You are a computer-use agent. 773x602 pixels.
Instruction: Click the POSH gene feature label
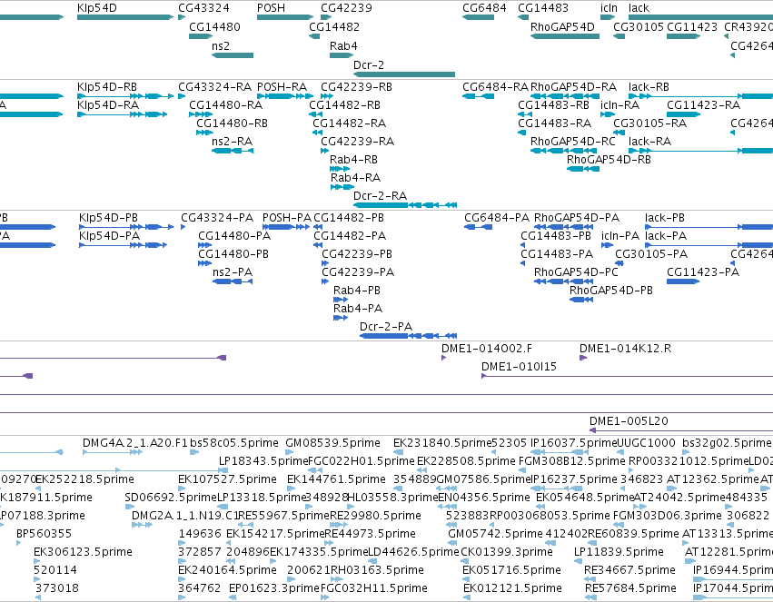272,8
